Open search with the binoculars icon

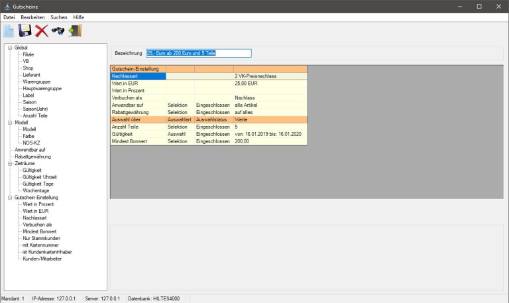click(58, 30)
